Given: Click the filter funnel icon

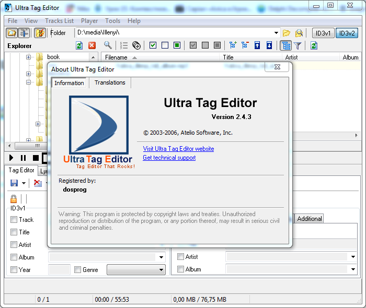Looking at the screenshot, I should coord(298,45).
